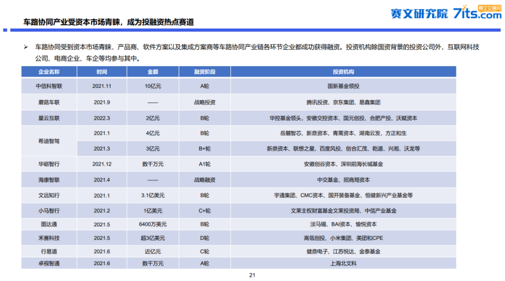Click the page number 21
Image resolution: width=505 pixels, height=281 pixels.
252,275
